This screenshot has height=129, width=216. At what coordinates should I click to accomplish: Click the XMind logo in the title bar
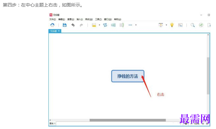pyautogui.click(x=51, y=15)
